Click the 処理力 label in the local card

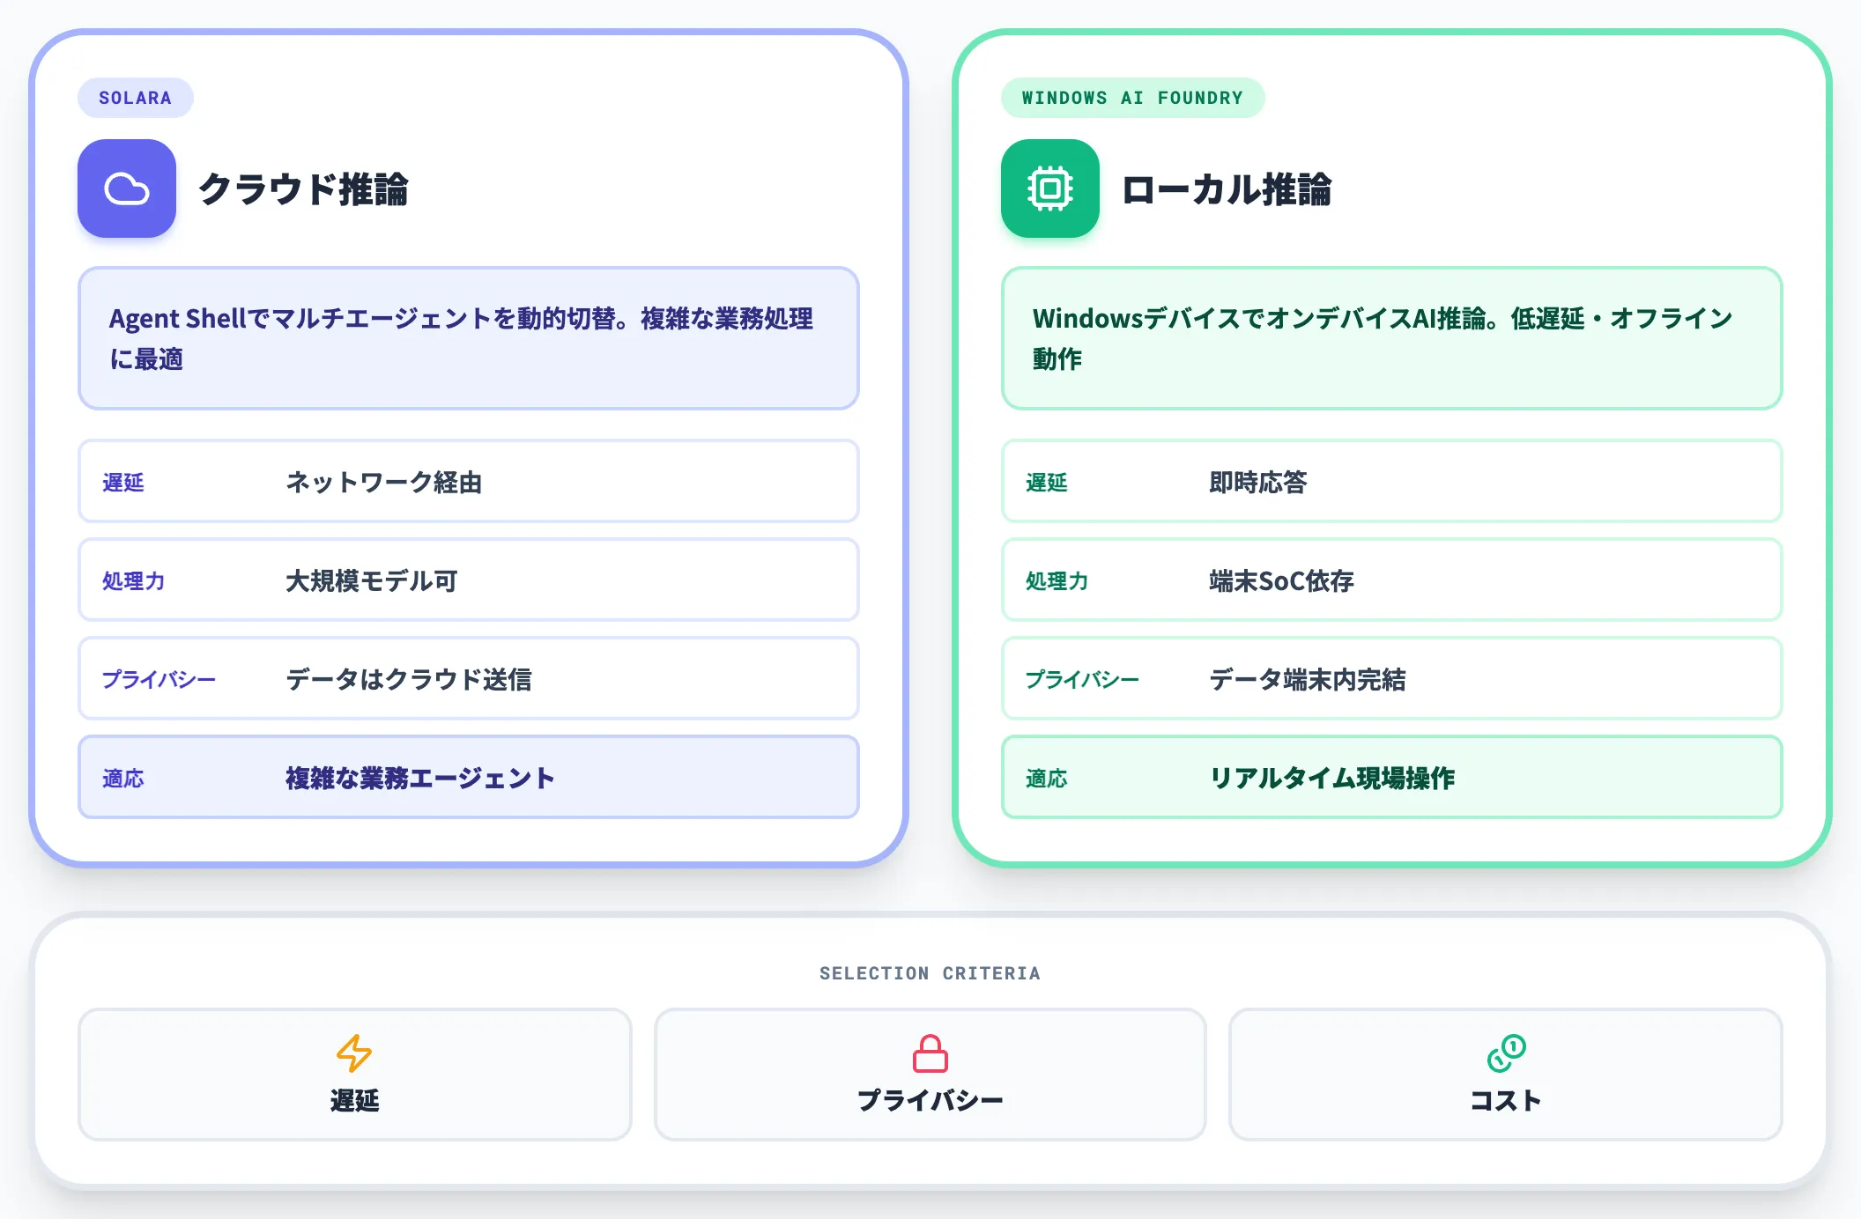pos(1057,581)
